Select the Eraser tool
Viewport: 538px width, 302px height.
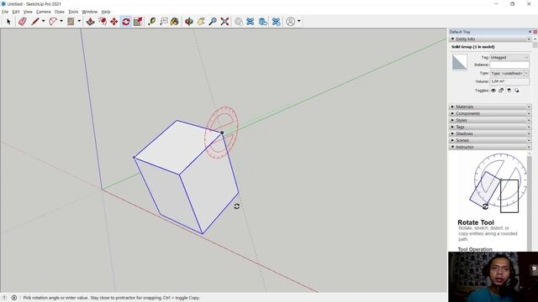point(23,22)
